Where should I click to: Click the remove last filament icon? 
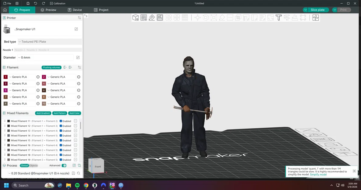click(65, 67)
